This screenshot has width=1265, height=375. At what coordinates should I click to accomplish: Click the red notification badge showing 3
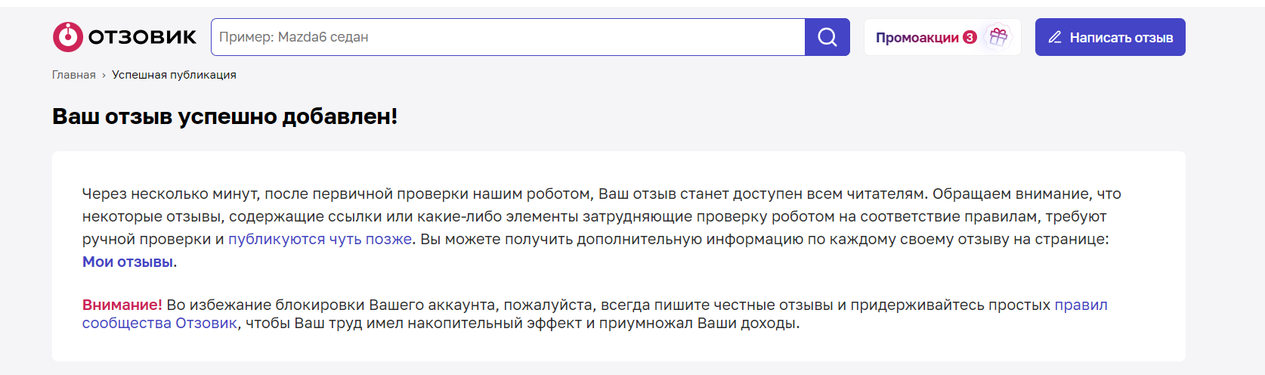(x=970, y=37)
